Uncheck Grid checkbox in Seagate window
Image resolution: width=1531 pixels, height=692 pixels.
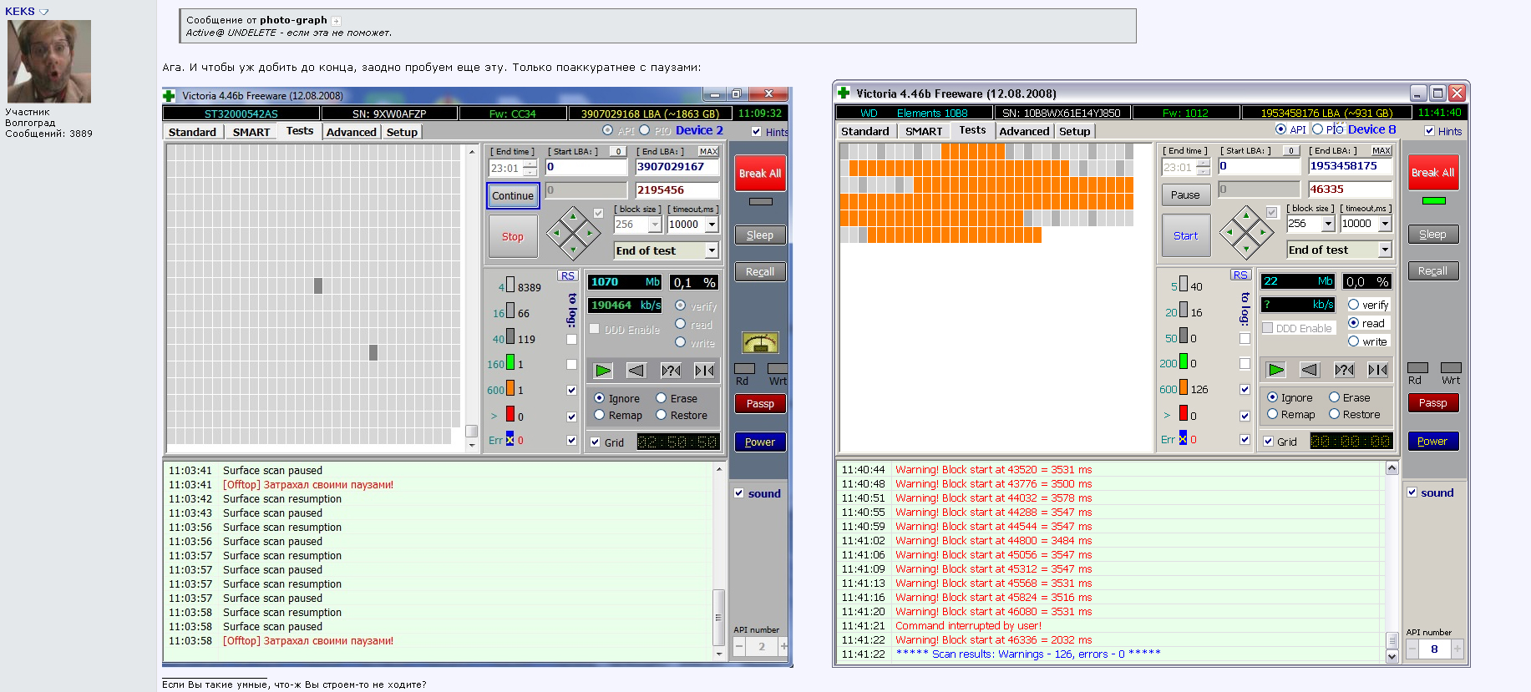click(x=596, y=442)
